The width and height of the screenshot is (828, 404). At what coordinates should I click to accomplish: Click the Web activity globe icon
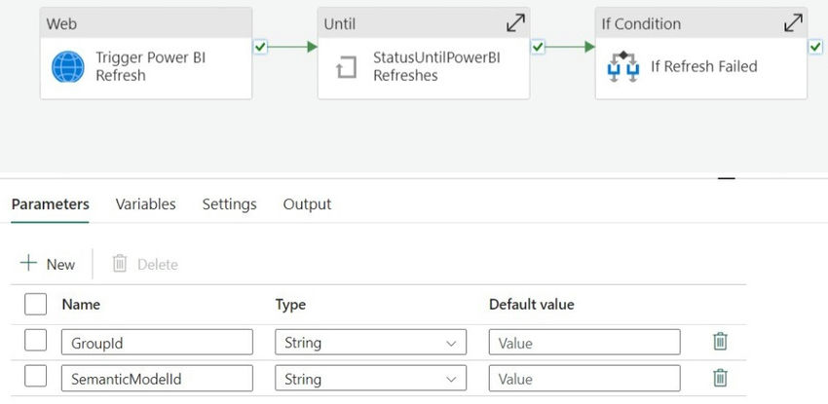click(69, 67)
